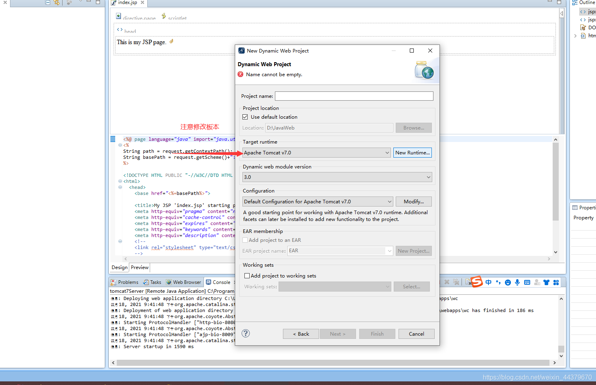Close the index.jsp editor tab
This screenshot has width=596, height=385.
(142, 2)
